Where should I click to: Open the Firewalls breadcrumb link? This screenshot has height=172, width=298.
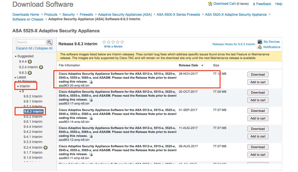tap(86, 15)
